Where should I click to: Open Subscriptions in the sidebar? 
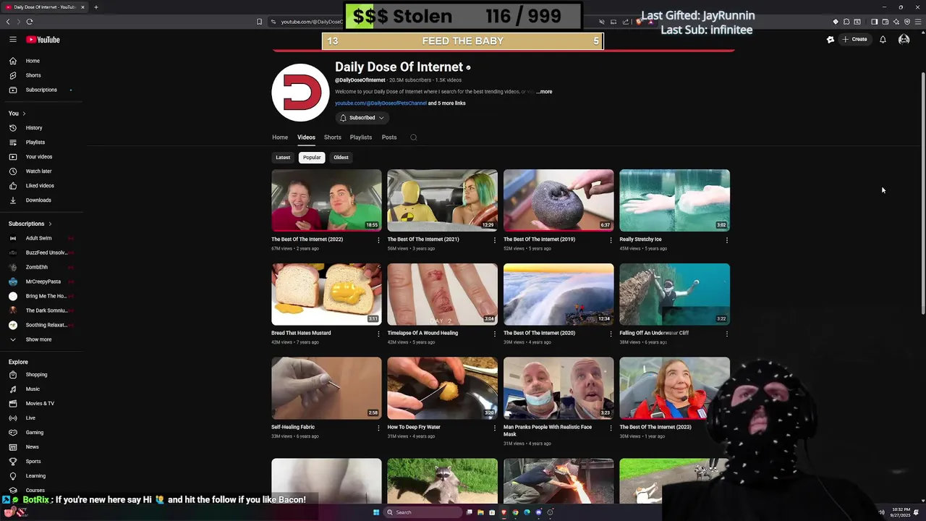tap(42, 90)
